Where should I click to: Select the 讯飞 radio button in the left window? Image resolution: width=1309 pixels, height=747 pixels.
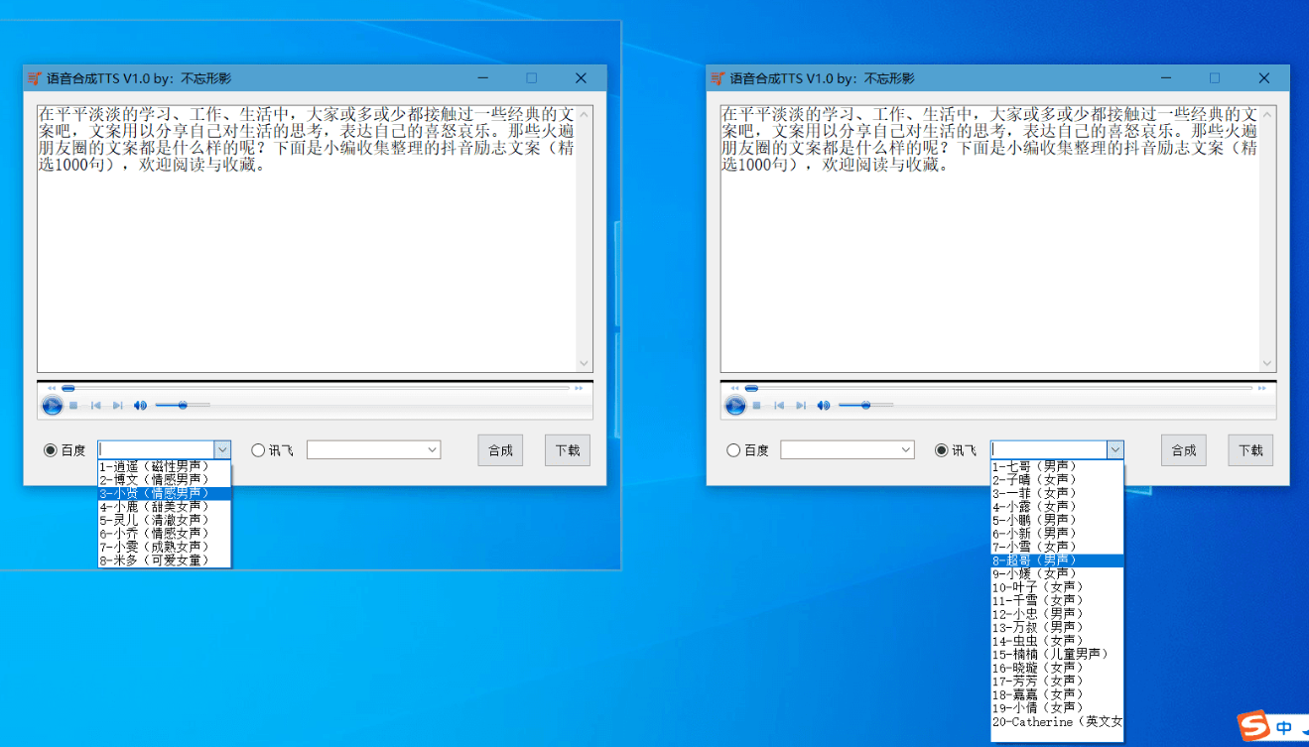point(257,449)
